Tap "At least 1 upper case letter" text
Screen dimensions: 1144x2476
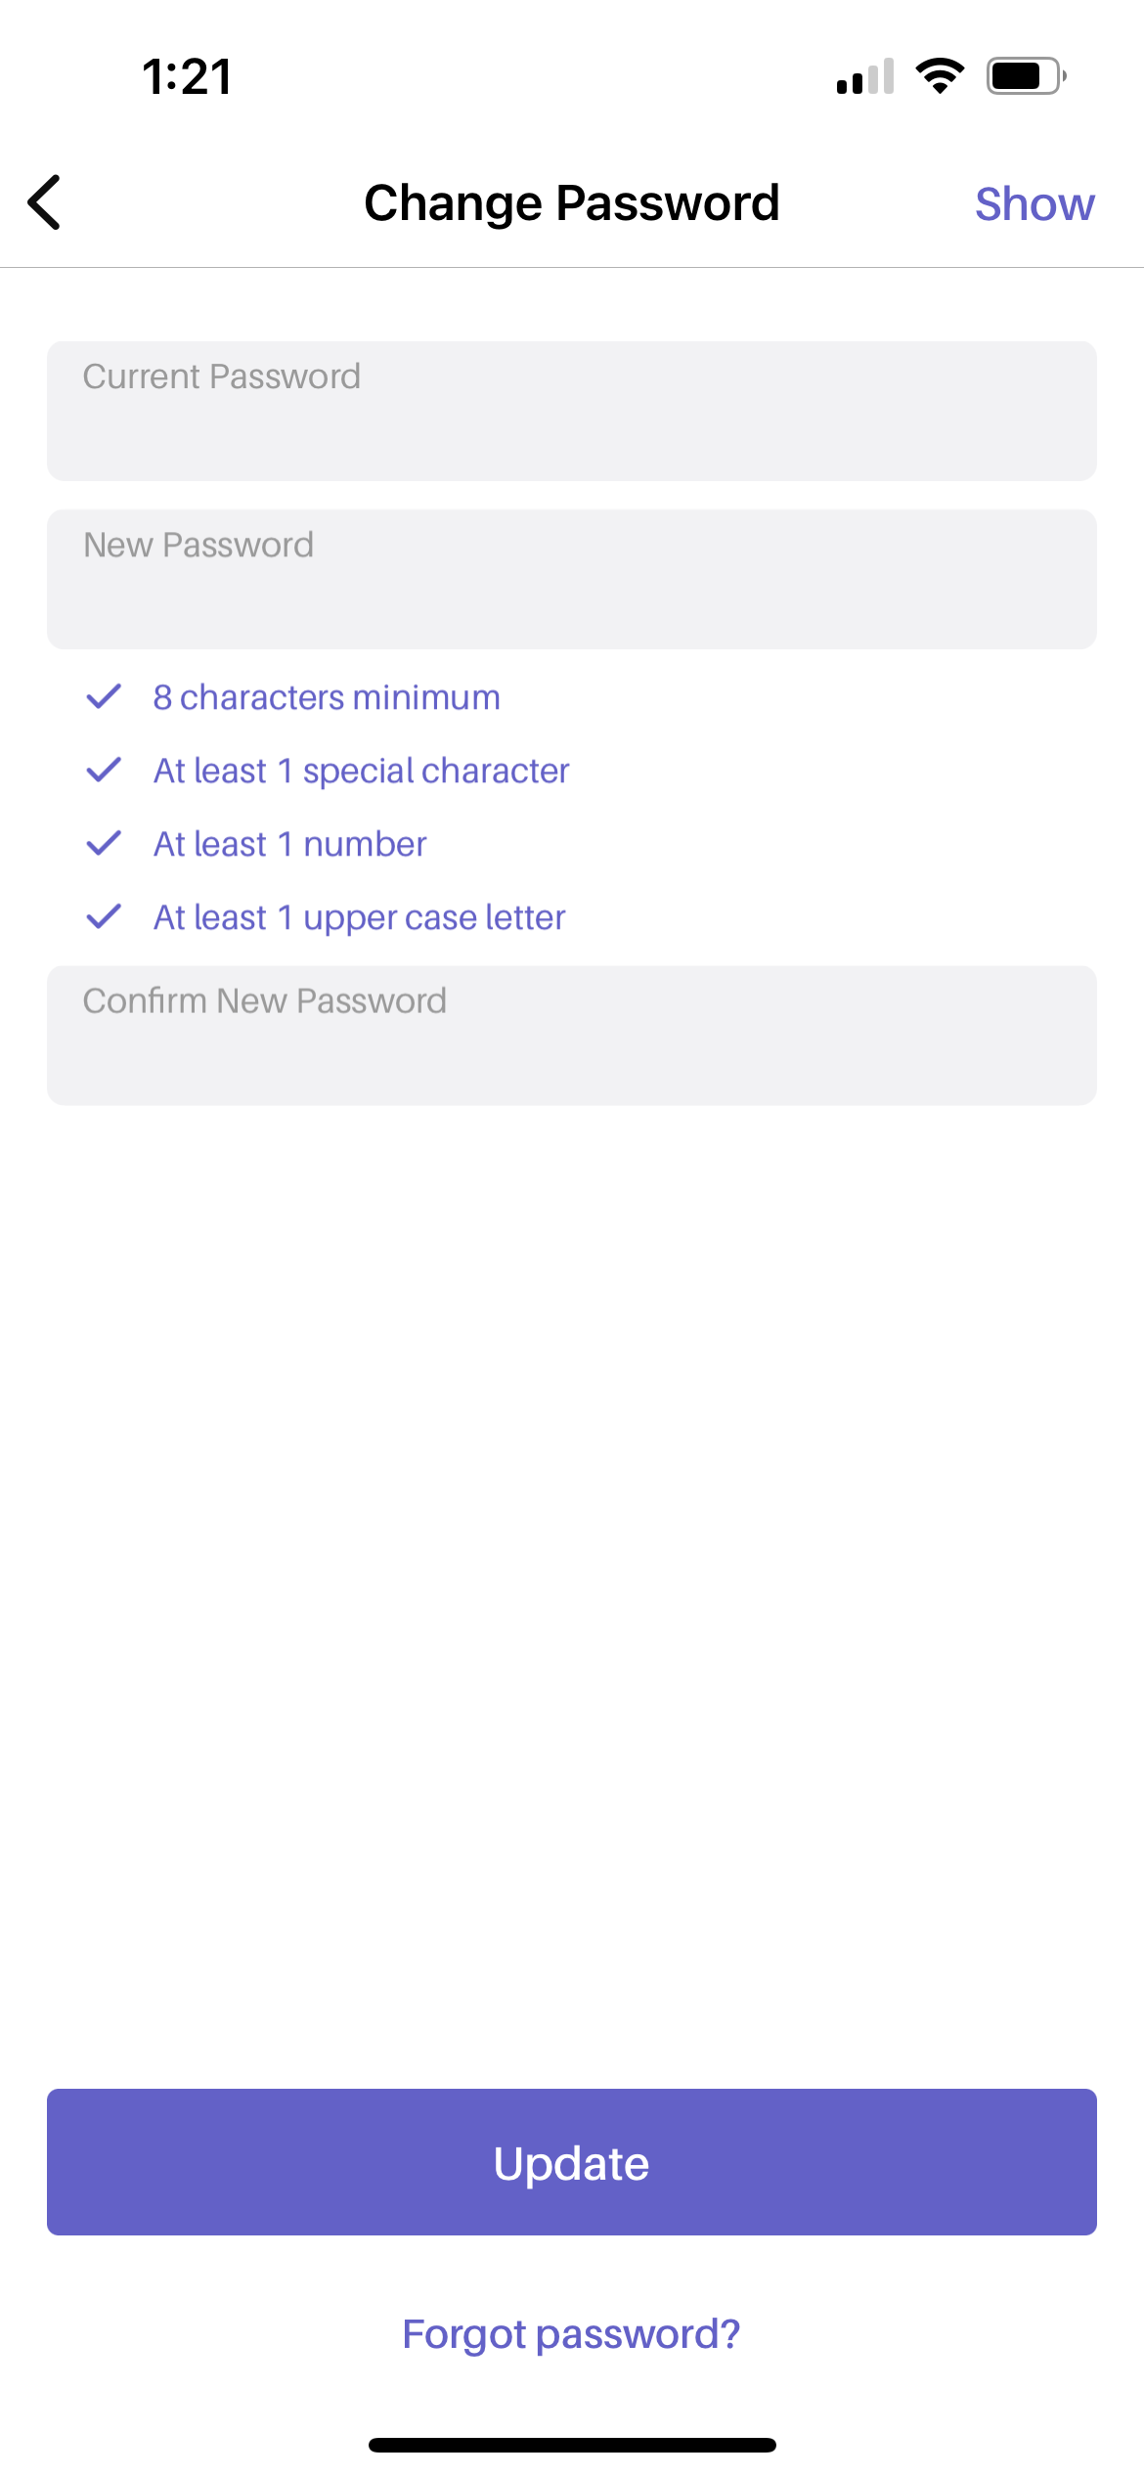pyautogui.click(x=359, y=917)
